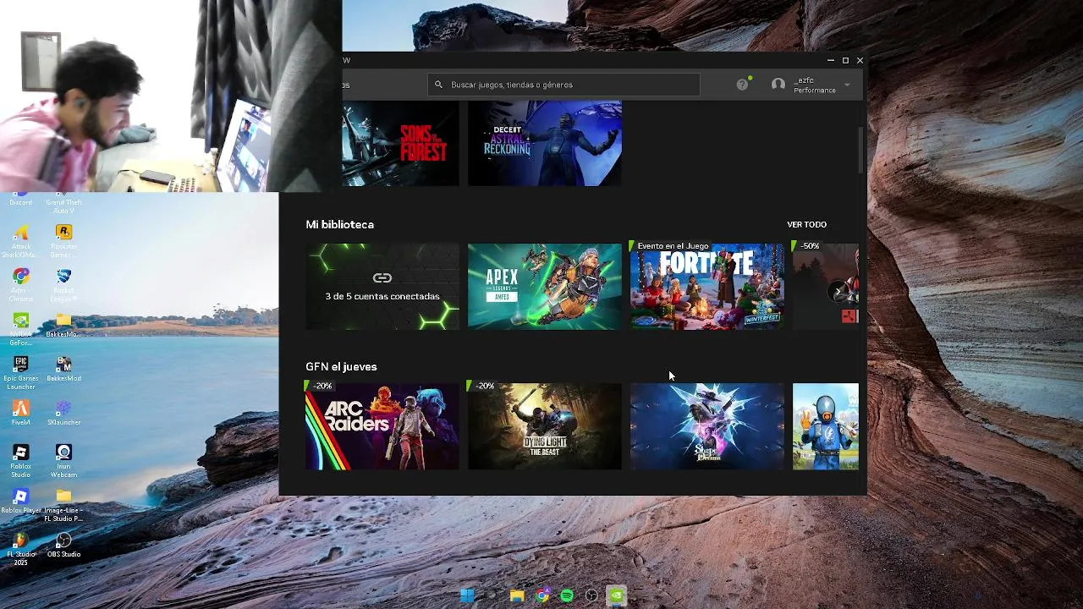Select the Adm - Chrome desktop shortcut
The height and width of the screenshot is (609, 1083).
(21, 285)
